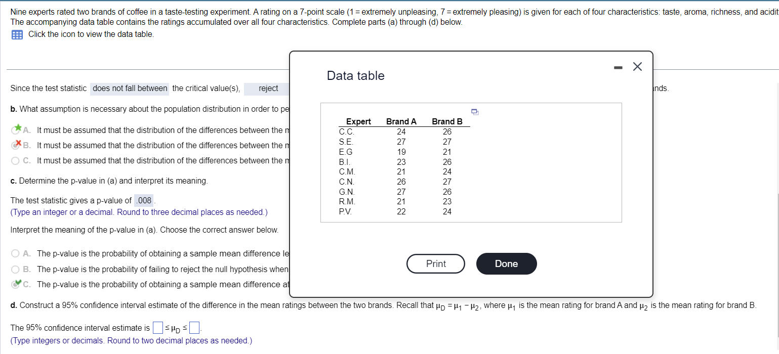Select radio option B for p-value interpretation

click(x=15, y=269)
